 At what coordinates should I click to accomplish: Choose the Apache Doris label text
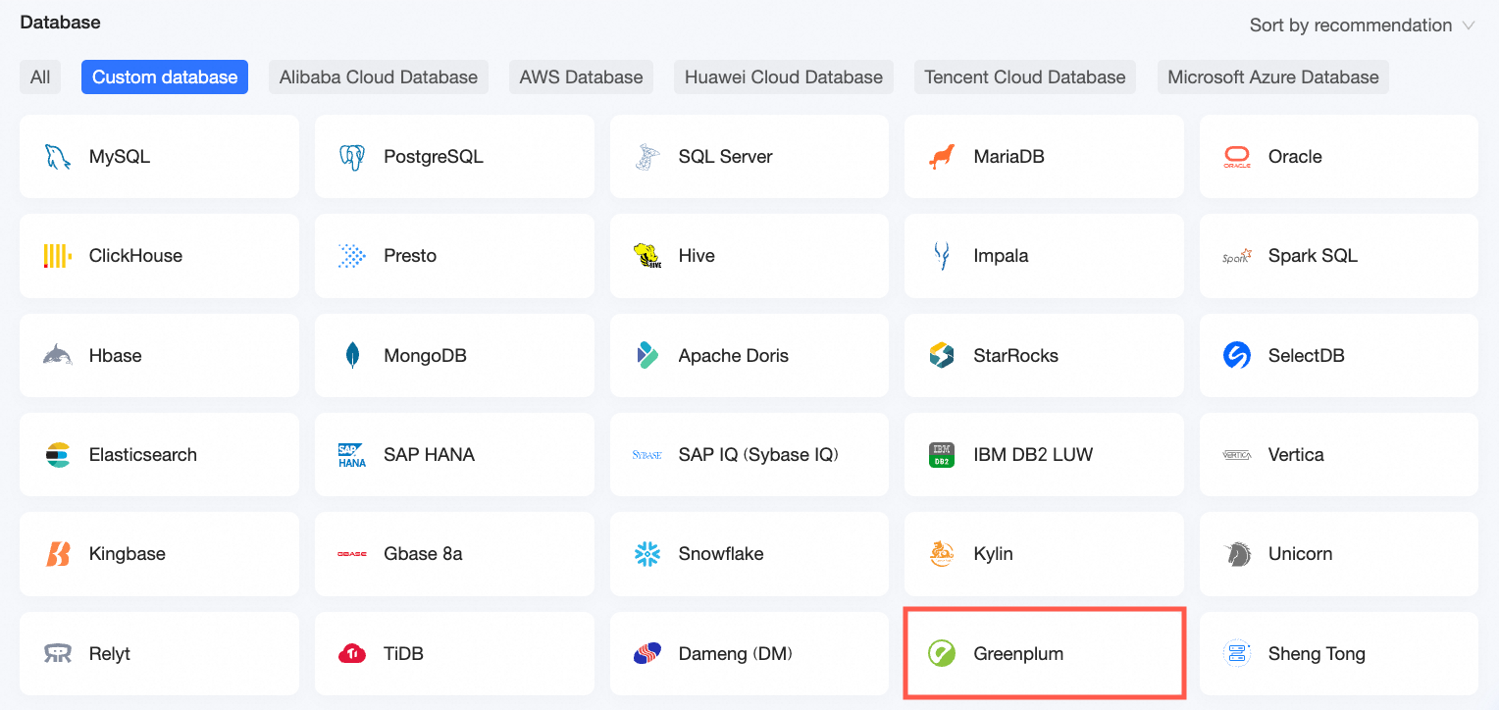[x=734, y=355]
